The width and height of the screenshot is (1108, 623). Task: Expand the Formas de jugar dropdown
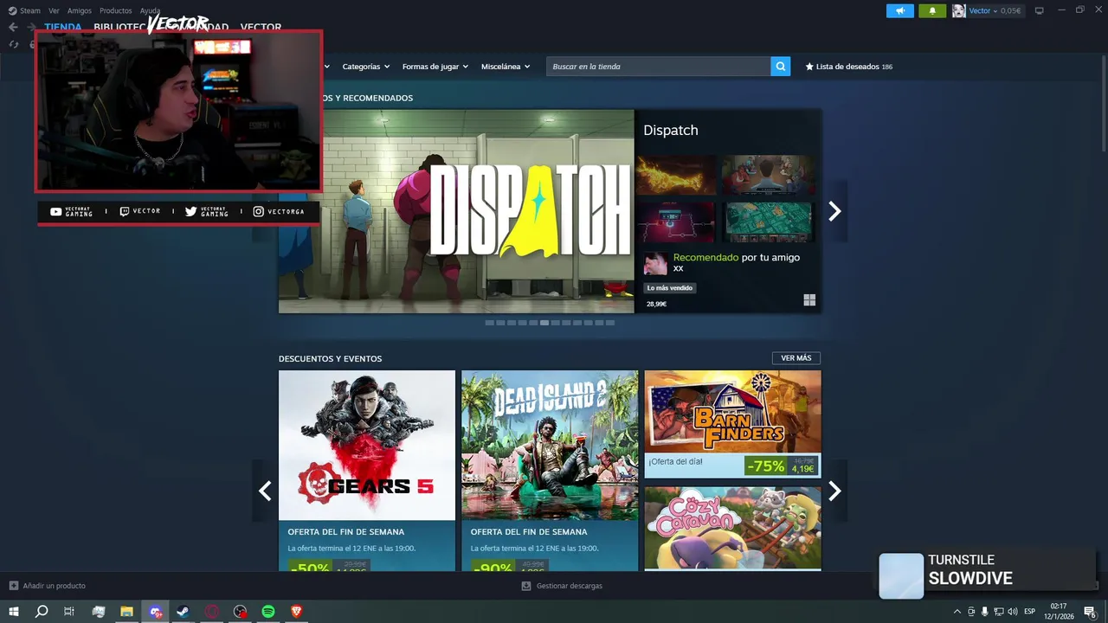coord(435,67)
